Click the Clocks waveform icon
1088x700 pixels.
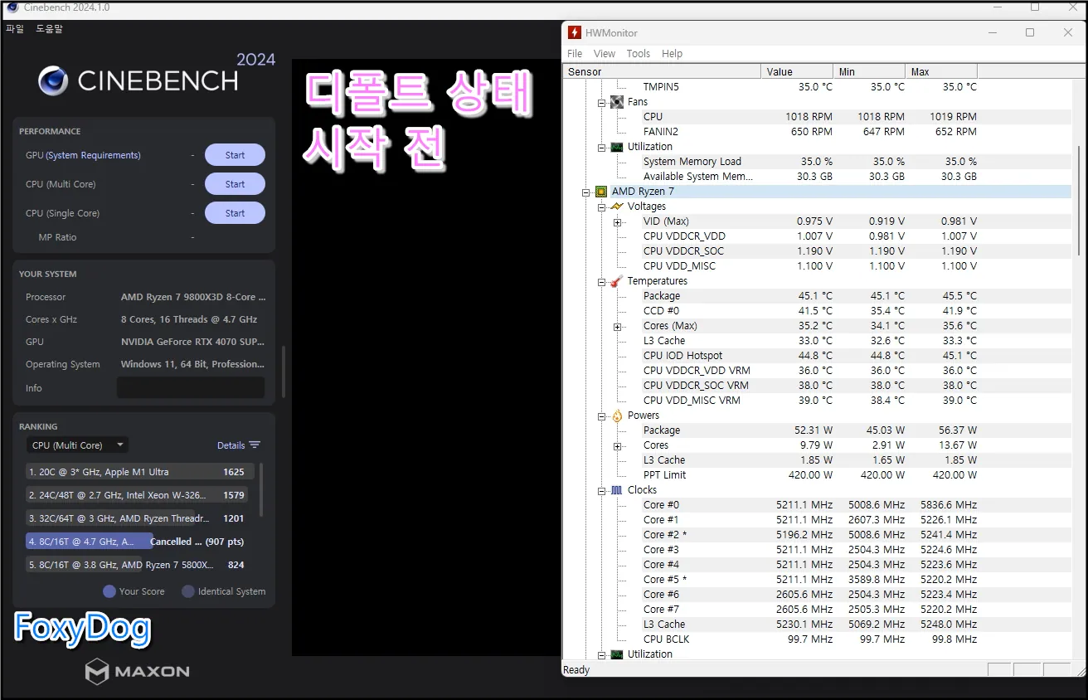tap(616, 490)
